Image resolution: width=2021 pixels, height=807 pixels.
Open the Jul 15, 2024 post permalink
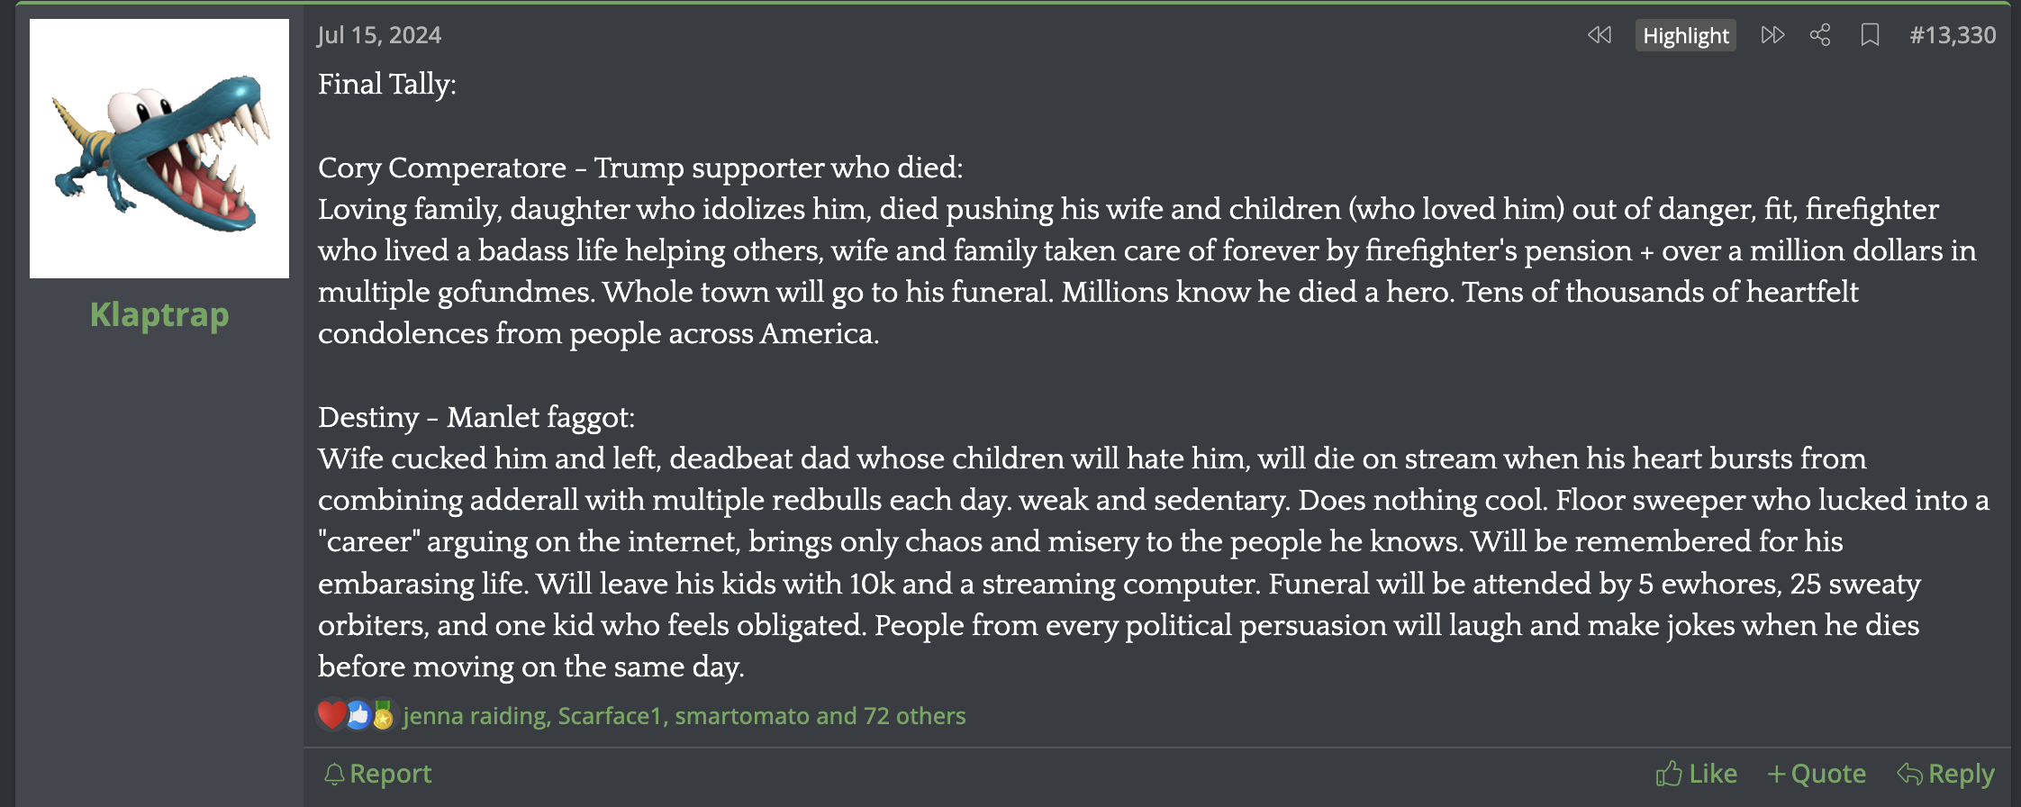pos(379,35)
